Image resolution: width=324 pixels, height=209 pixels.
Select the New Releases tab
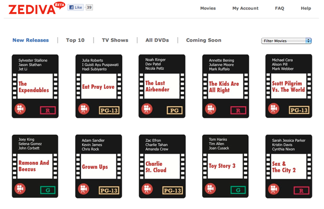[31, 40]
